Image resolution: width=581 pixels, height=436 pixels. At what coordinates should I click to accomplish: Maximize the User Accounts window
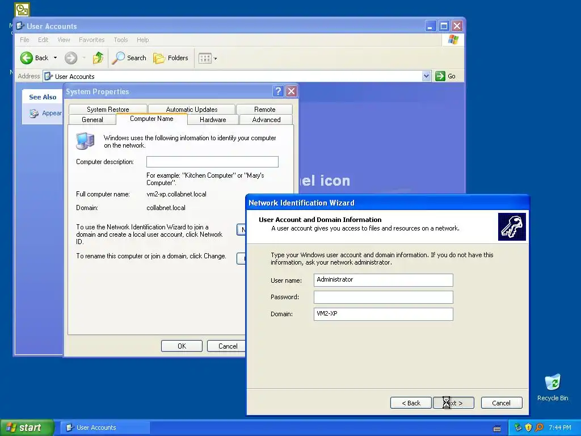[444, 26]
